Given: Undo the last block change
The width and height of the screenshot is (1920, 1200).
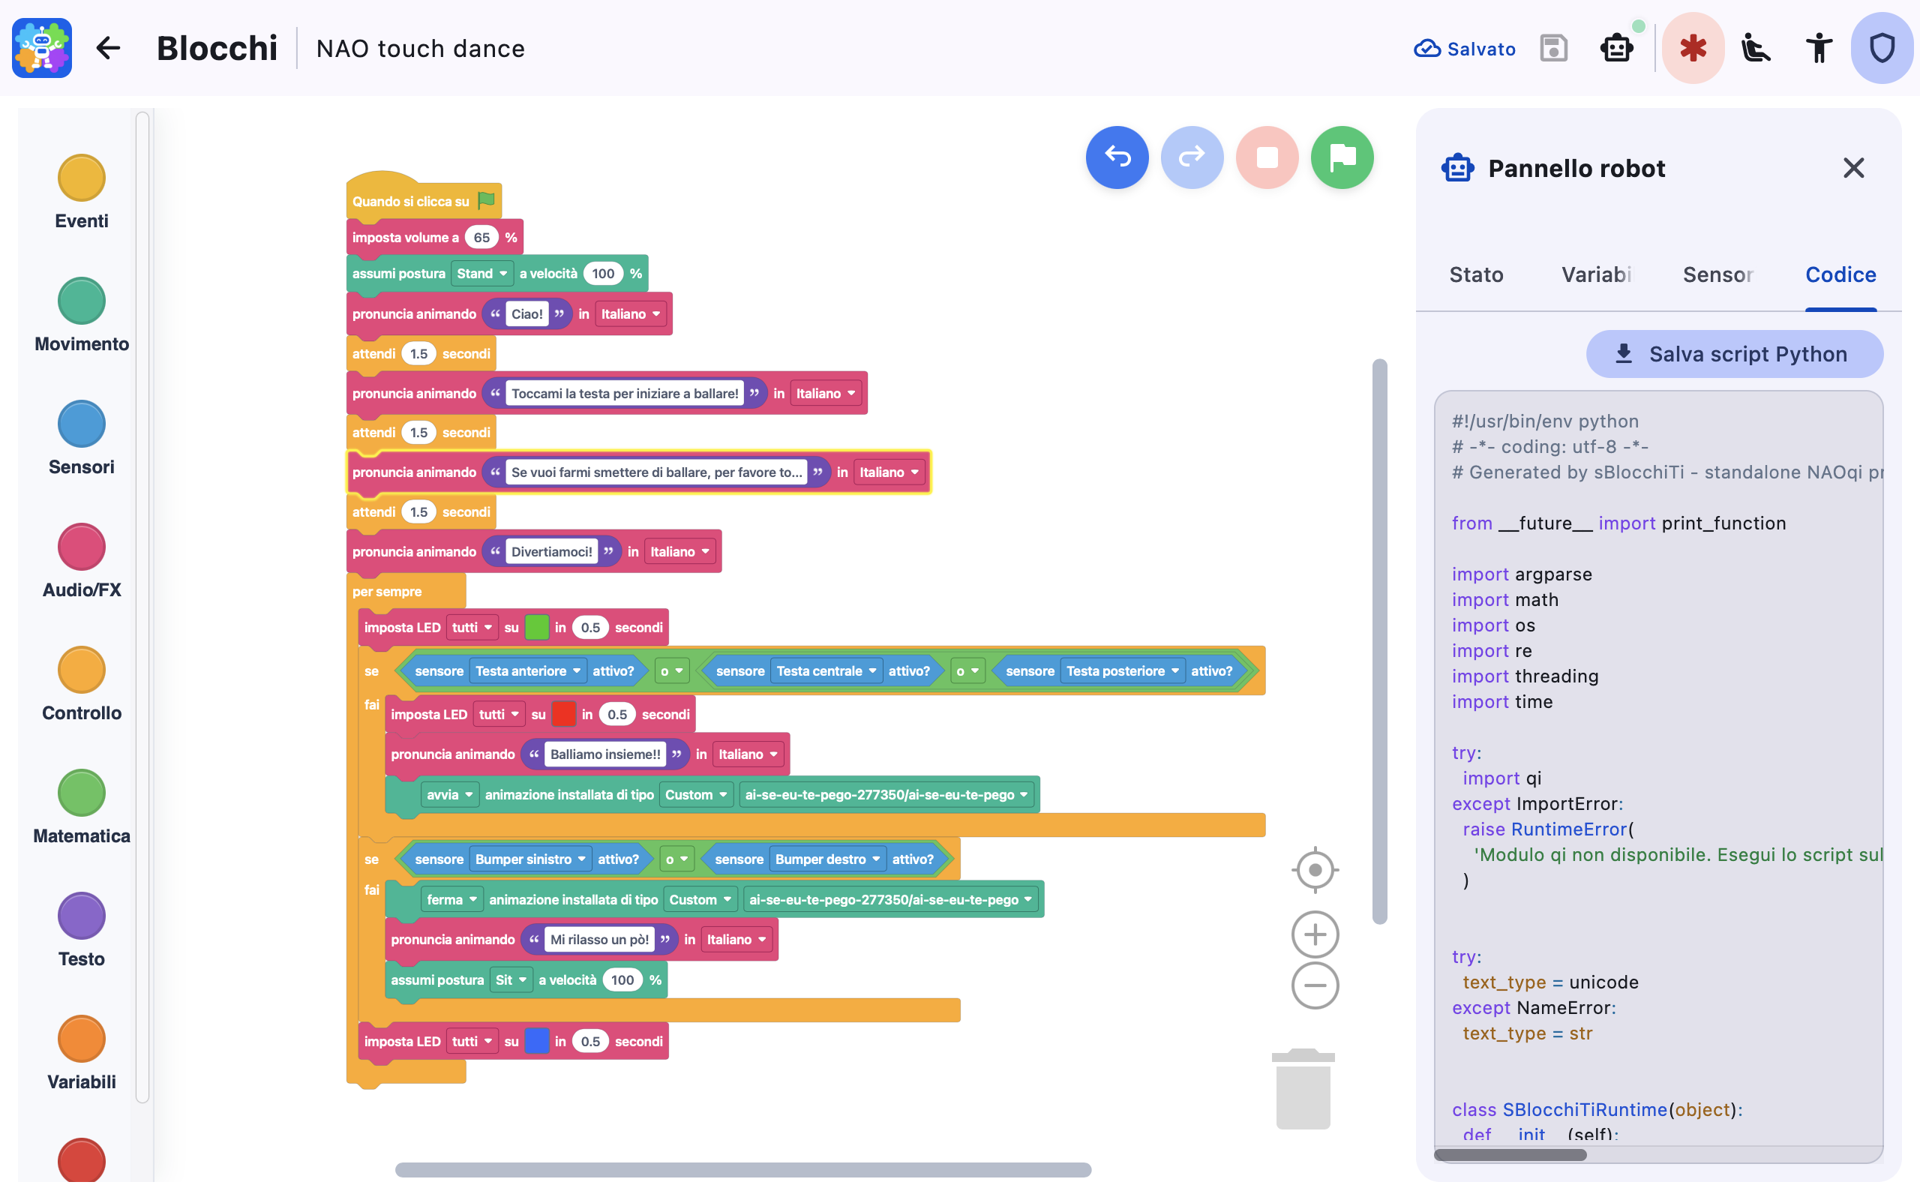Looking at the screenshot, I should [1117, 157].
